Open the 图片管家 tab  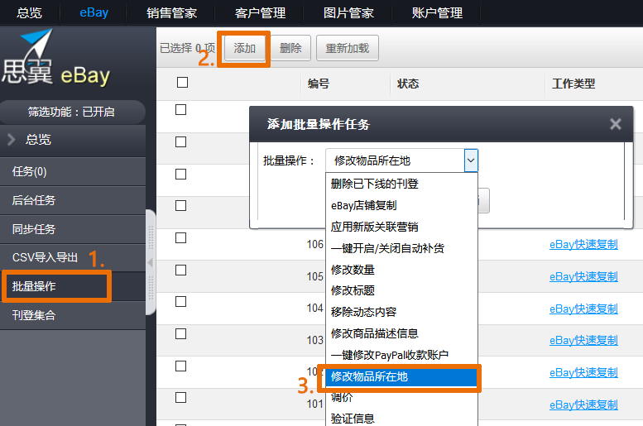[x=348, y=12]
